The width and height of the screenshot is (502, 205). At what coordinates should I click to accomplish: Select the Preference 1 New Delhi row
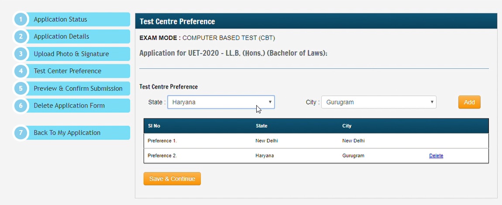[316, 141]
